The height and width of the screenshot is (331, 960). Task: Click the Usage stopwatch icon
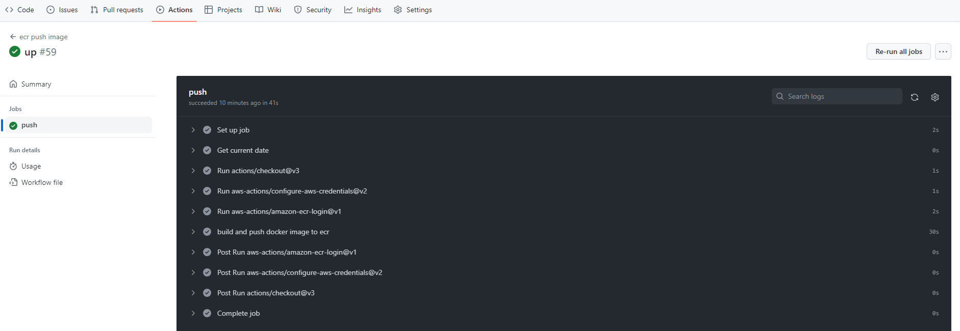click(13, 166)
